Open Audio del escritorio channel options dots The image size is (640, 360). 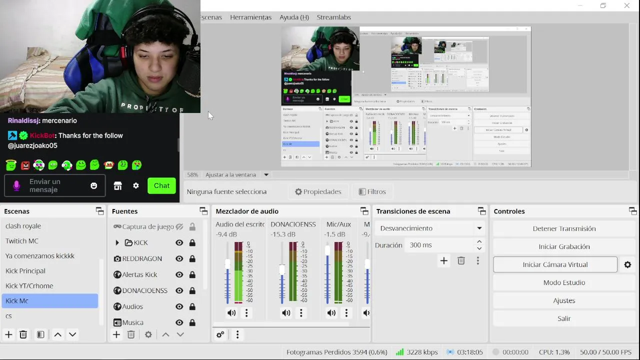point(246,313)
